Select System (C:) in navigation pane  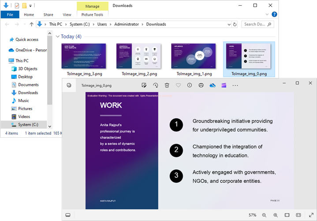point(24,125)
